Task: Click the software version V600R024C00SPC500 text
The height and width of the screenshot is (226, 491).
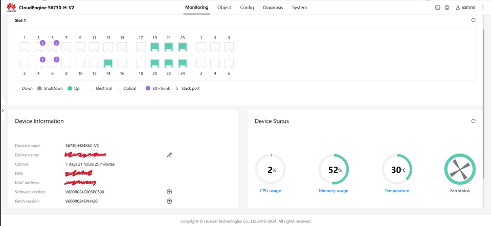Action: coord(84,192)
